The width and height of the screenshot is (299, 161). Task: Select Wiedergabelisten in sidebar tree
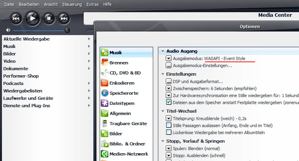23,91
